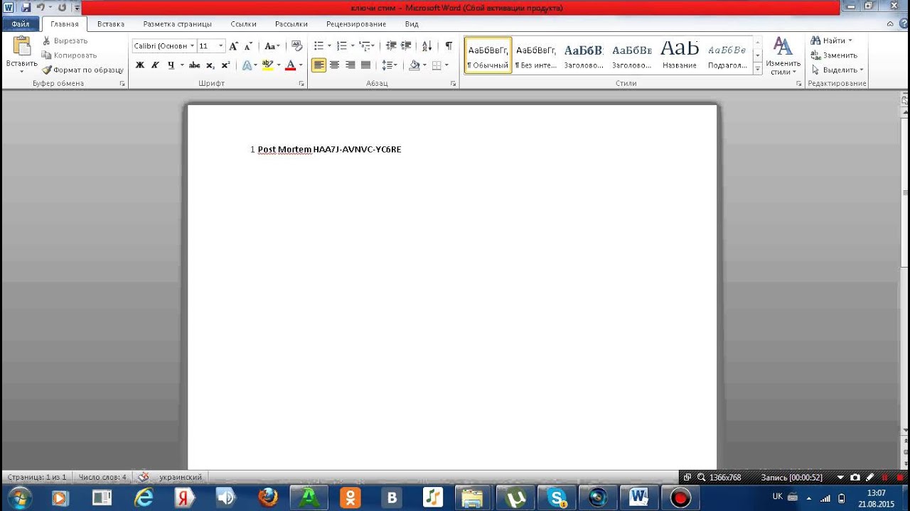The image size is (910, 511).
Task: Sort text with A-Я sort icon
Action: click(427, 45)
